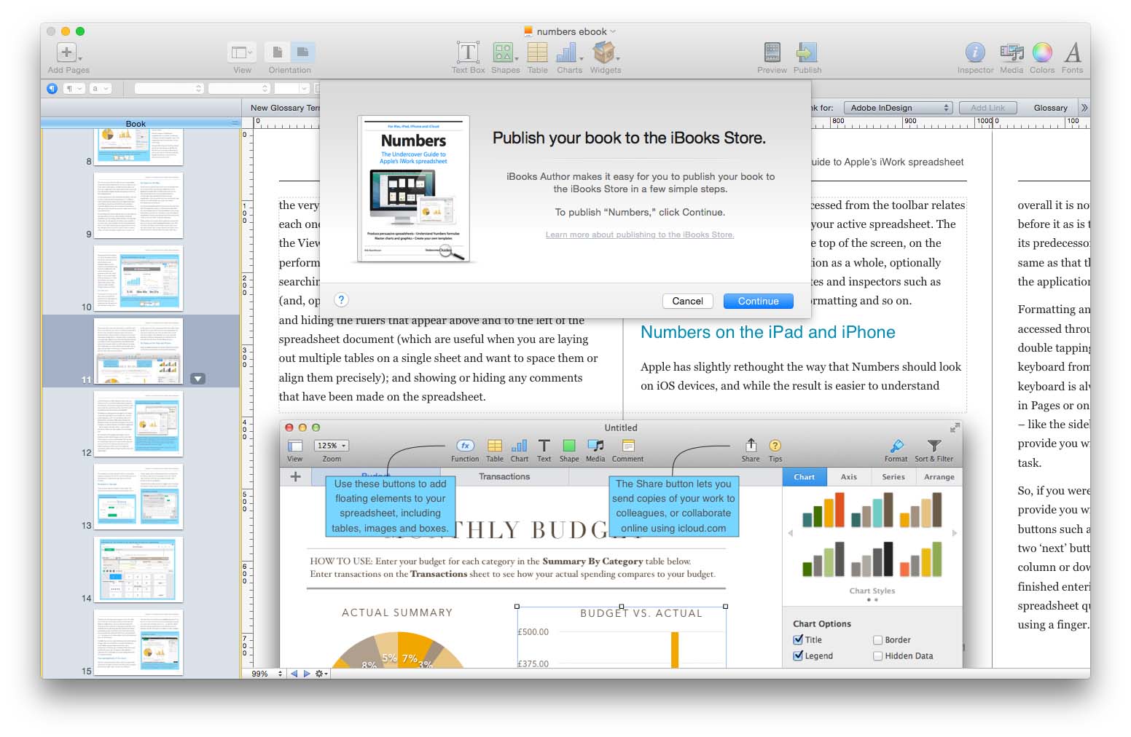Open the character style (a) dropdown
This screenshot has width=1131, height=737.
click(x=100, y=88)
